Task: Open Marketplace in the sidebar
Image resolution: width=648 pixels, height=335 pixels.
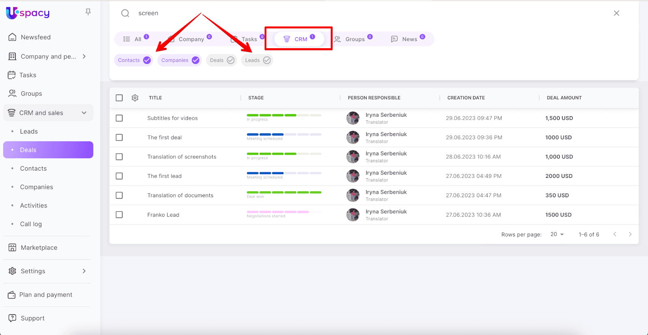Action: point(39,248)
